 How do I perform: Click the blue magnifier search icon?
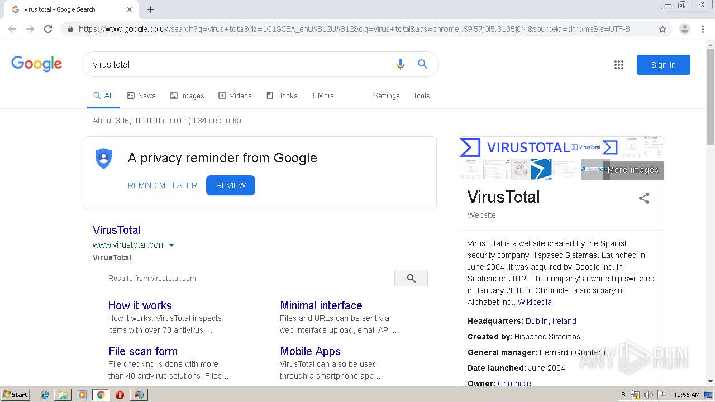[422, 64]
